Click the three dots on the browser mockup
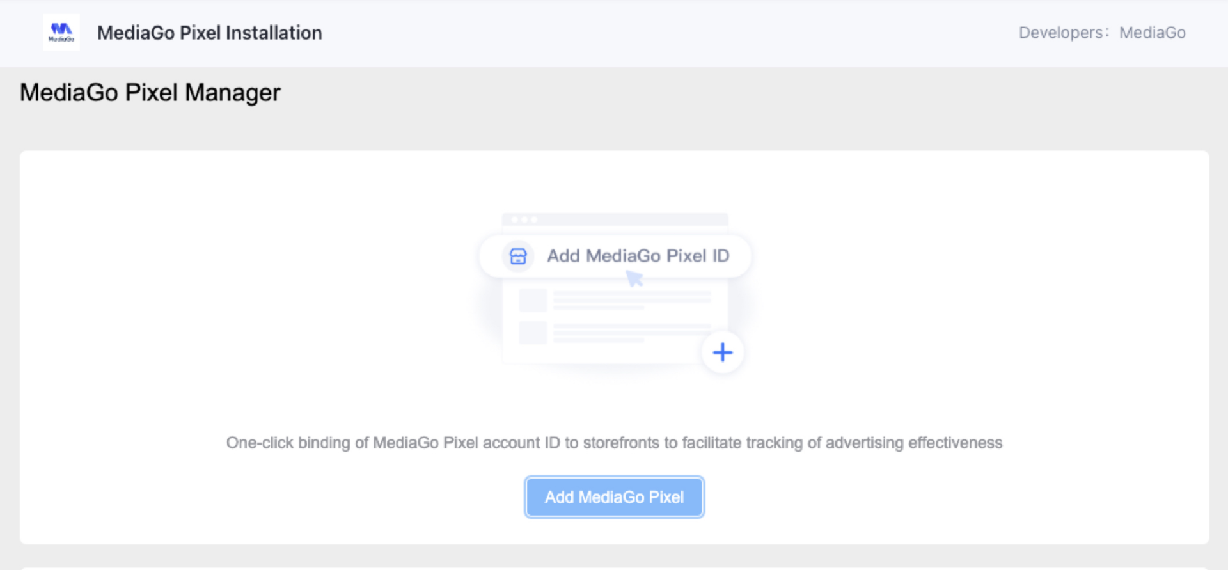Viewport: 1228px width, 570px height. point(524,218)
